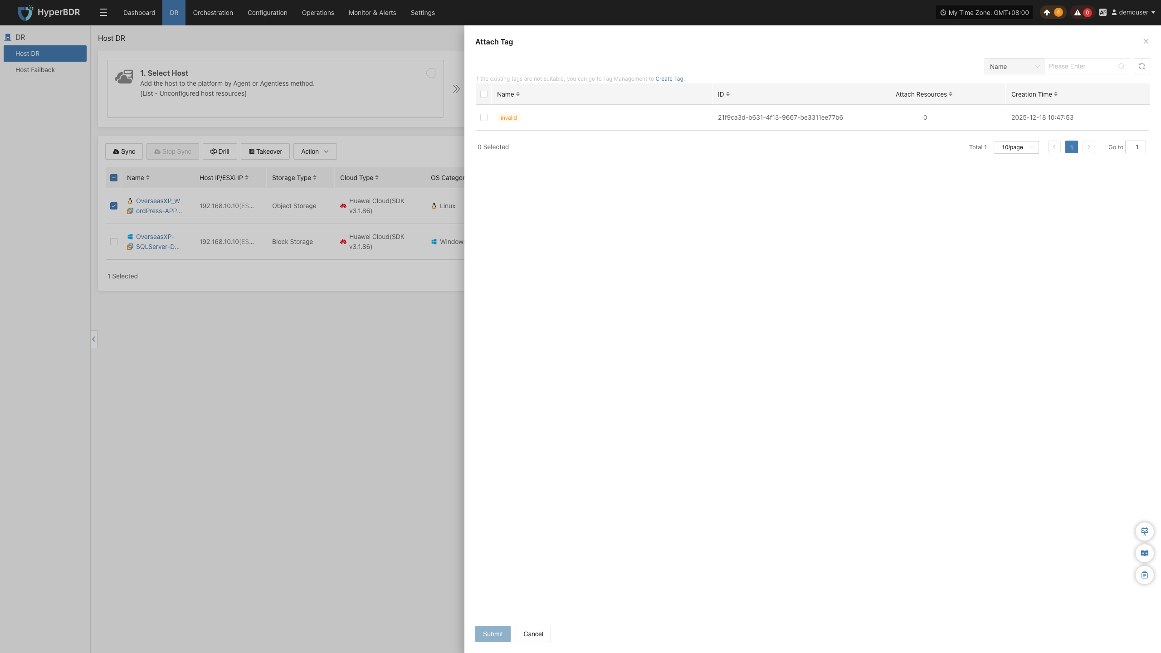This screenshot has height=653, width=1161.
Task: Click page 1 pagination button
Action: tap(1072, 147)
